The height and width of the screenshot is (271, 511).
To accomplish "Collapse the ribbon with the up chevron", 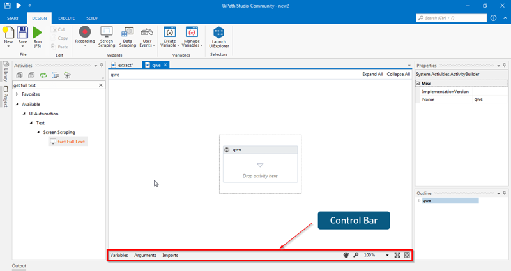I will [505, 18].
